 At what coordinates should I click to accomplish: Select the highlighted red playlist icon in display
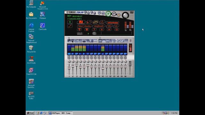[81, 22]
